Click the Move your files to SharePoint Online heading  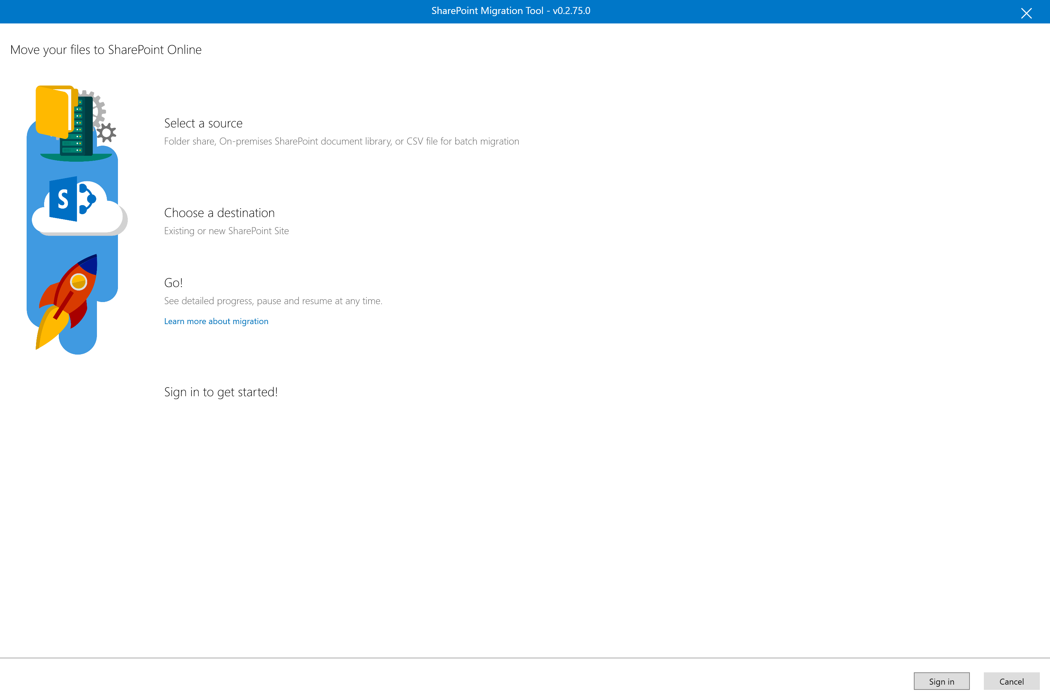tap(106, 50)
